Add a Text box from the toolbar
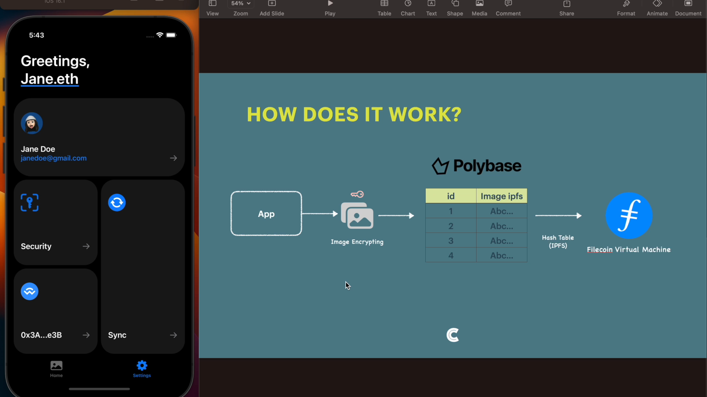The image size is (707, 397). [431, 8]
